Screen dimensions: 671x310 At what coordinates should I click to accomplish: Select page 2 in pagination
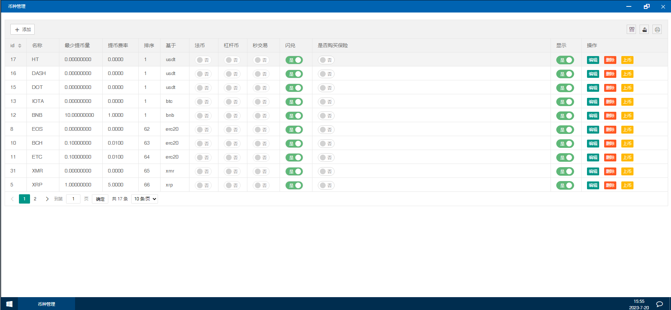pos(35,199)
